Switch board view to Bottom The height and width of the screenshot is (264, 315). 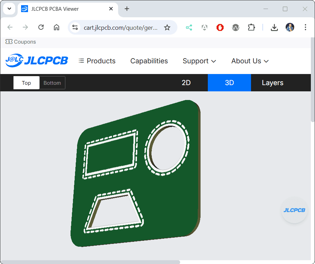click(52, 83)
